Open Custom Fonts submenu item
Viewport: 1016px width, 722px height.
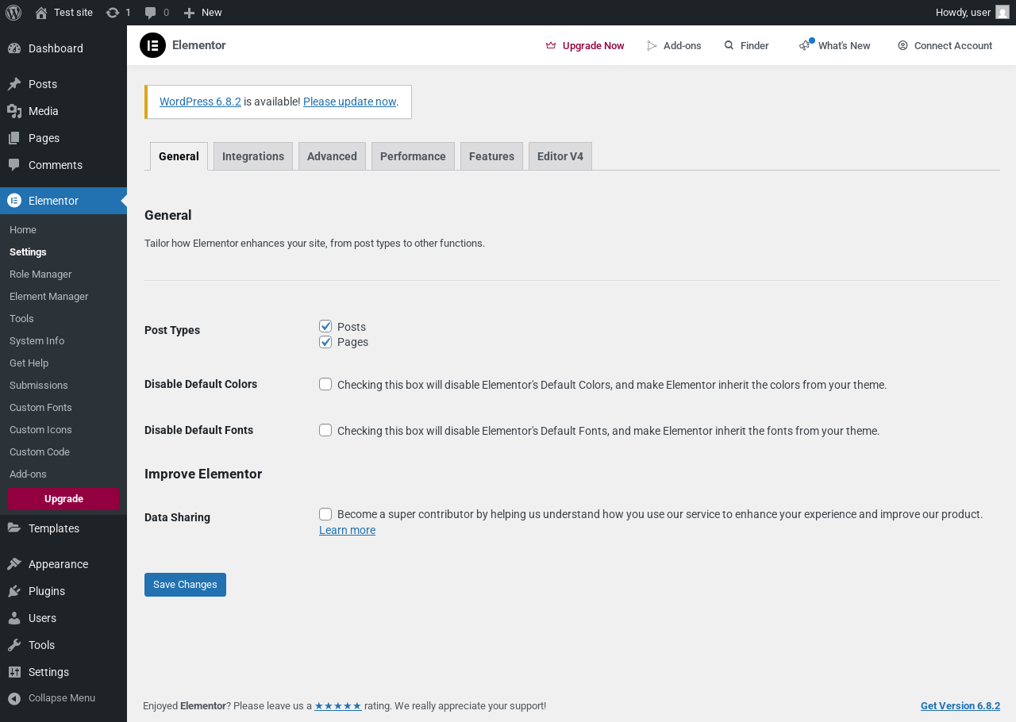click(40, 407)
